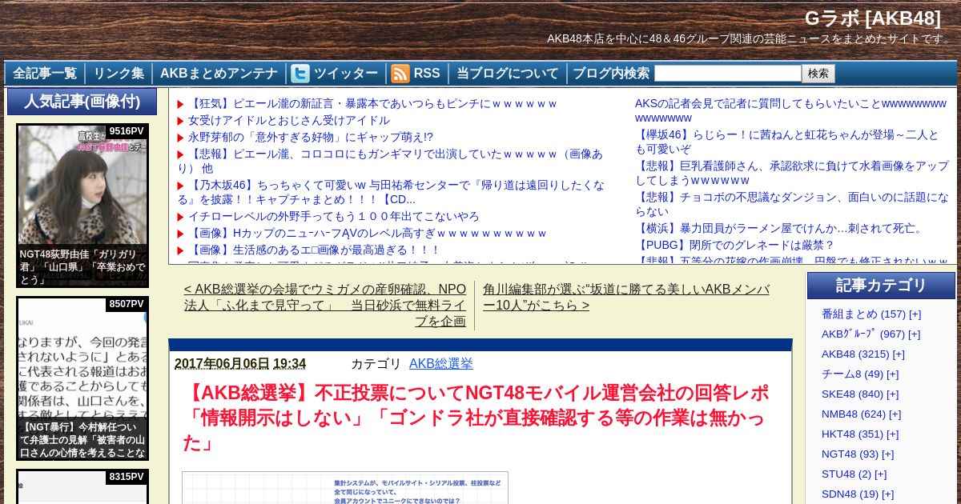
Task: Open the 【悲報】巨乳看護師さん headline
Action: [792, 173]
